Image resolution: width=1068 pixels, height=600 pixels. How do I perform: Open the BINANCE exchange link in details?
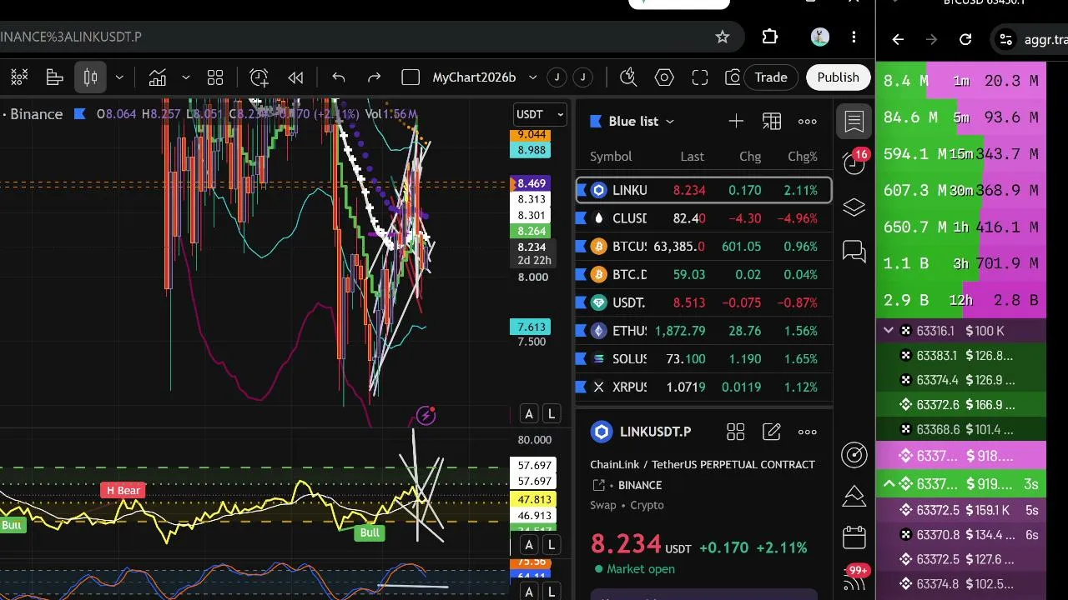pos(640,485)
